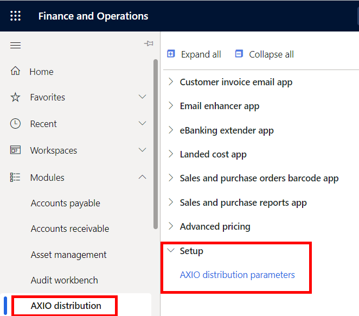Click the navigation pane scrollbar

pyautogui.click(x=156, y=144)
